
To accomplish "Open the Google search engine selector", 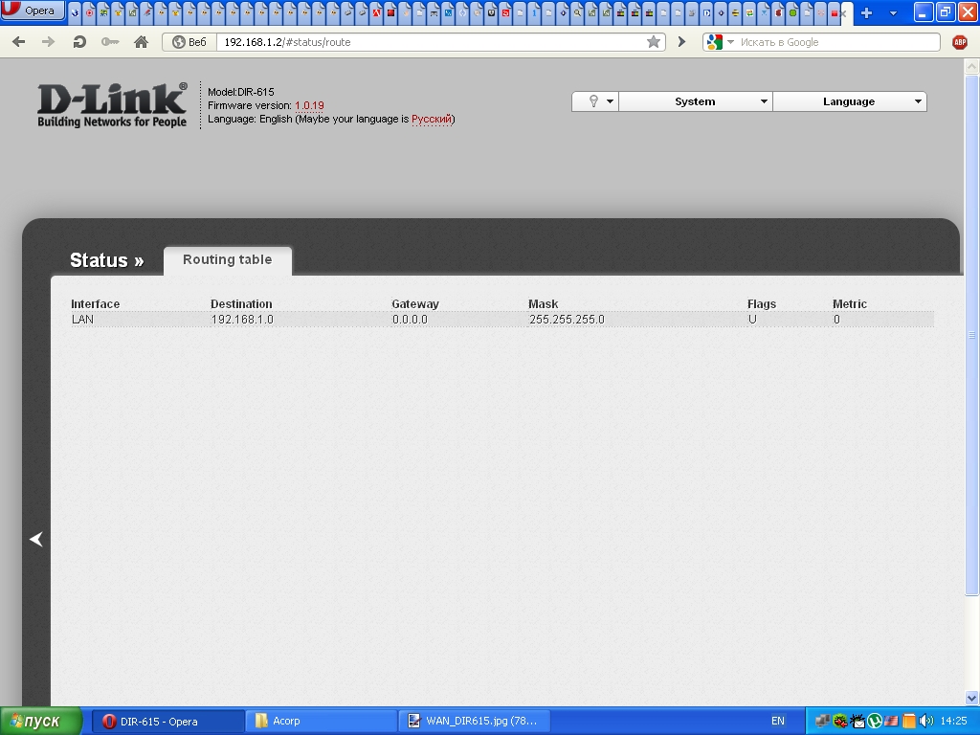I will (720, 42).
